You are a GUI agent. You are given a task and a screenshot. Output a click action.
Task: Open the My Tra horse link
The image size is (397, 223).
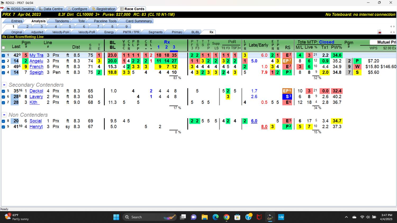point(36,55)
